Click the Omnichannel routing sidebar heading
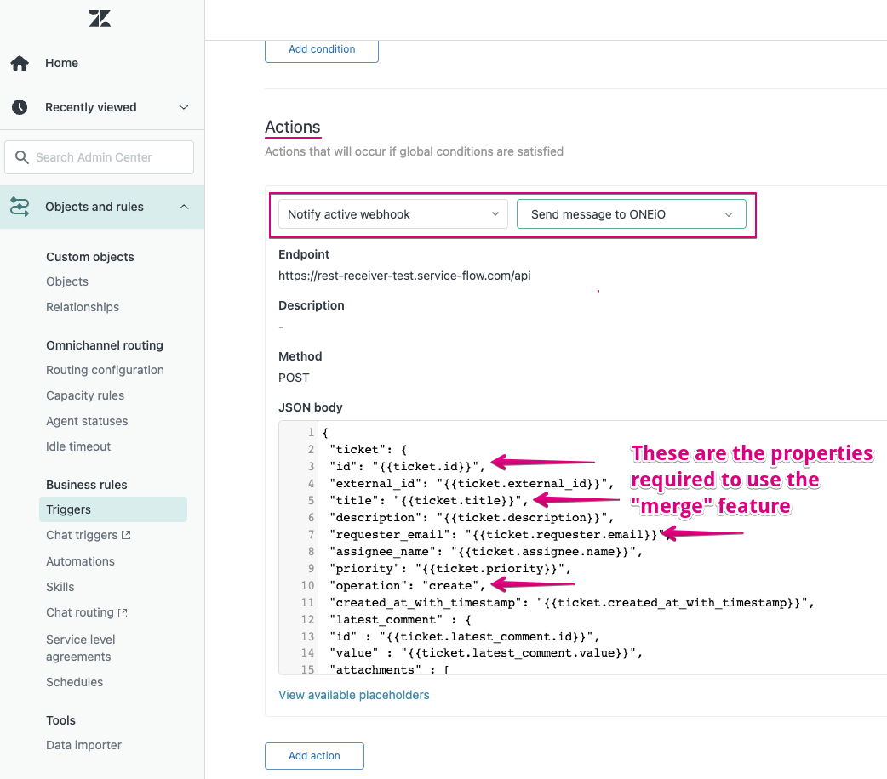887x779 pixels. click(x=105, y=345)
